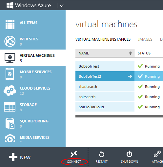163x167 pixels.
Task: Click the CONNECT icon in the command bar
Action: (x=74, y=154)
